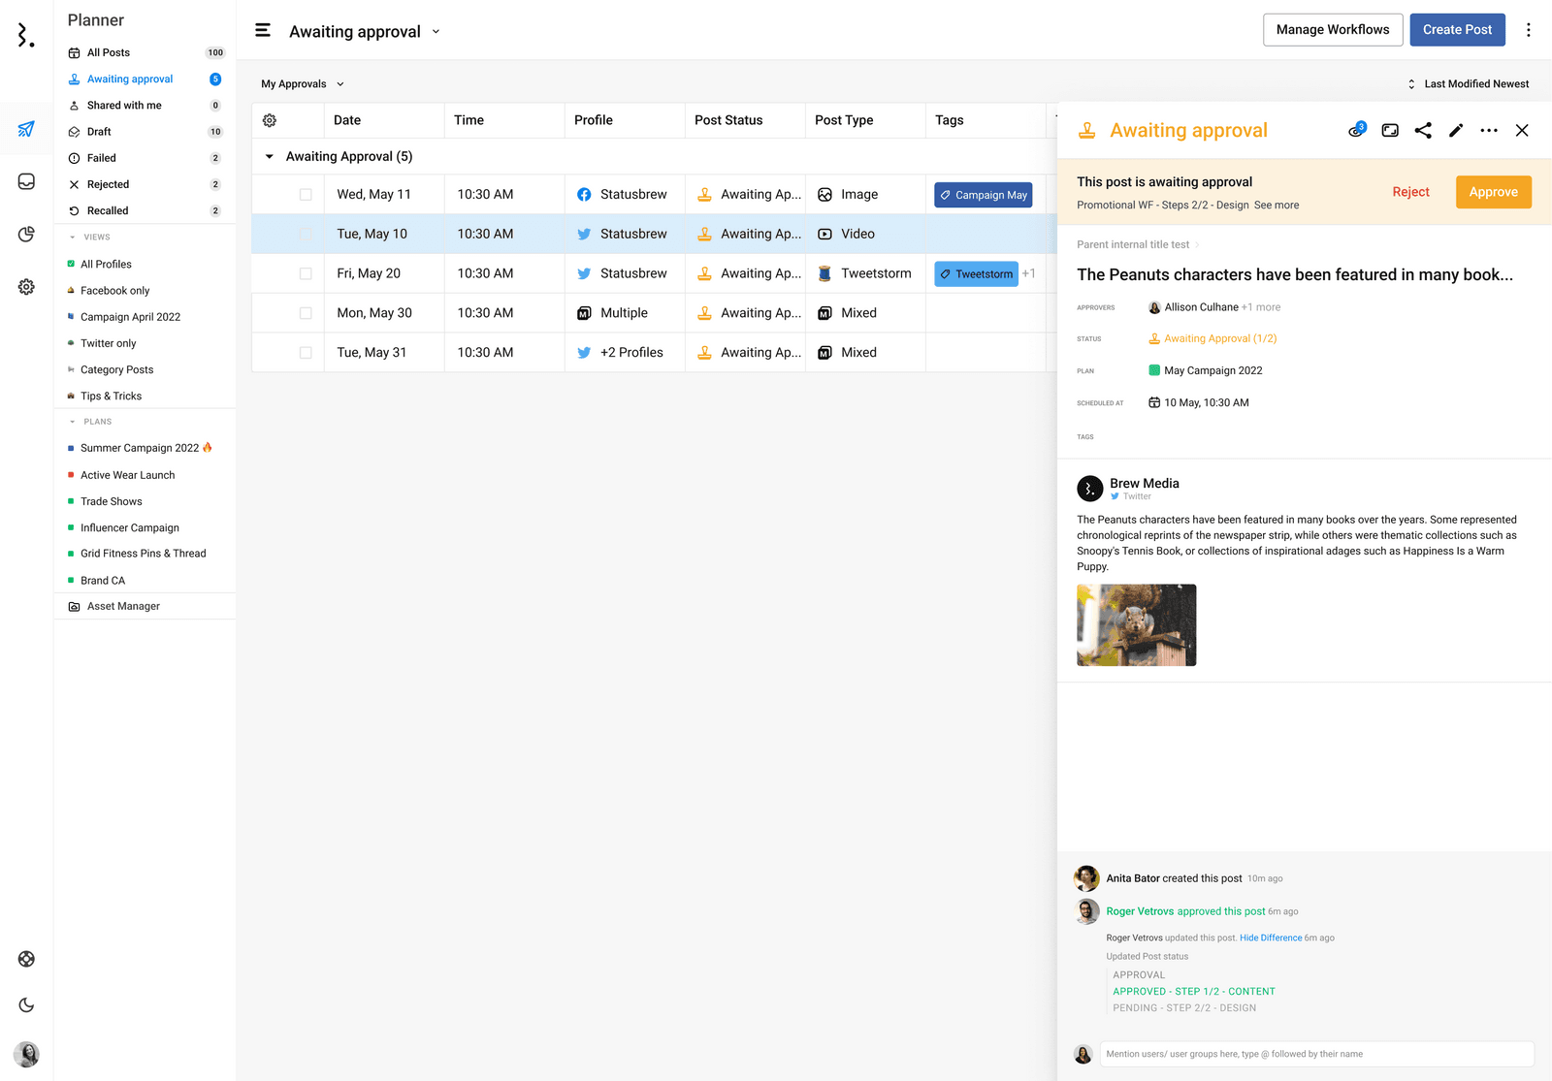Viewport: 1552px width, 1081px height.
Task: Toggle dark mode moon icon
Action: (26, 1005)
